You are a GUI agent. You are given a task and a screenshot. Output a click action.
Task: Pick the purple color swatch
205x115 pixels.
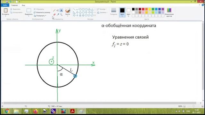coord(163,9)
